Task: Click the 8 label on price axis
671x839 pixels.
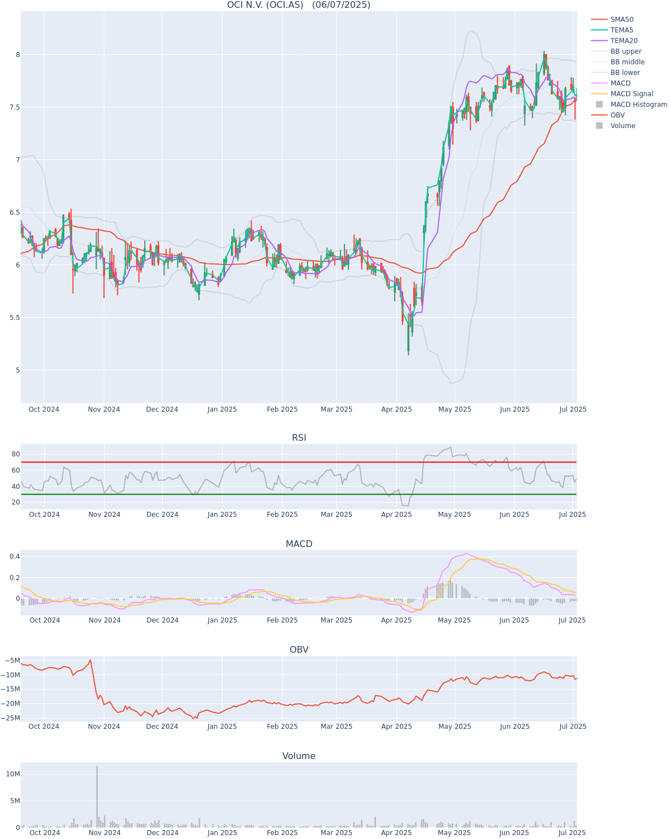Action: tap(18, 55)
